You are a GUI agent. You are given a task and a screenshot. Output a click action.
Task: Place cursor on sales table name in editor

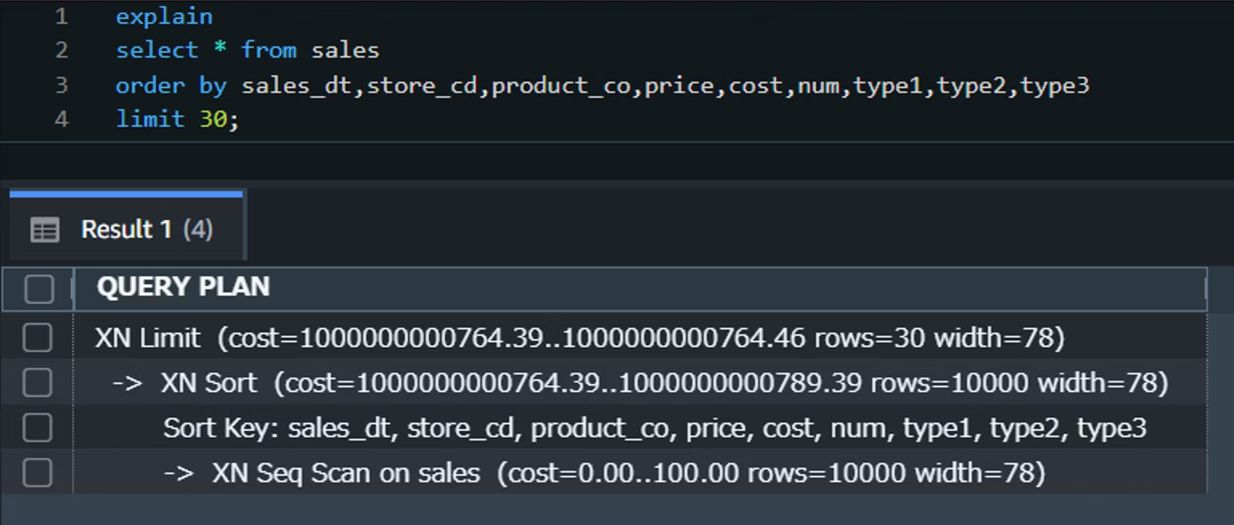click(345, 50)
